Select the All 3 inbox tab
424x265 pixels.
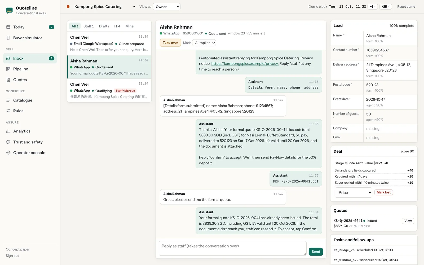(x=75, y=26)
